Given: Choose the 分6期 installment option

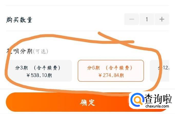Looking at the screenshot, I should [x=111, y=71].
